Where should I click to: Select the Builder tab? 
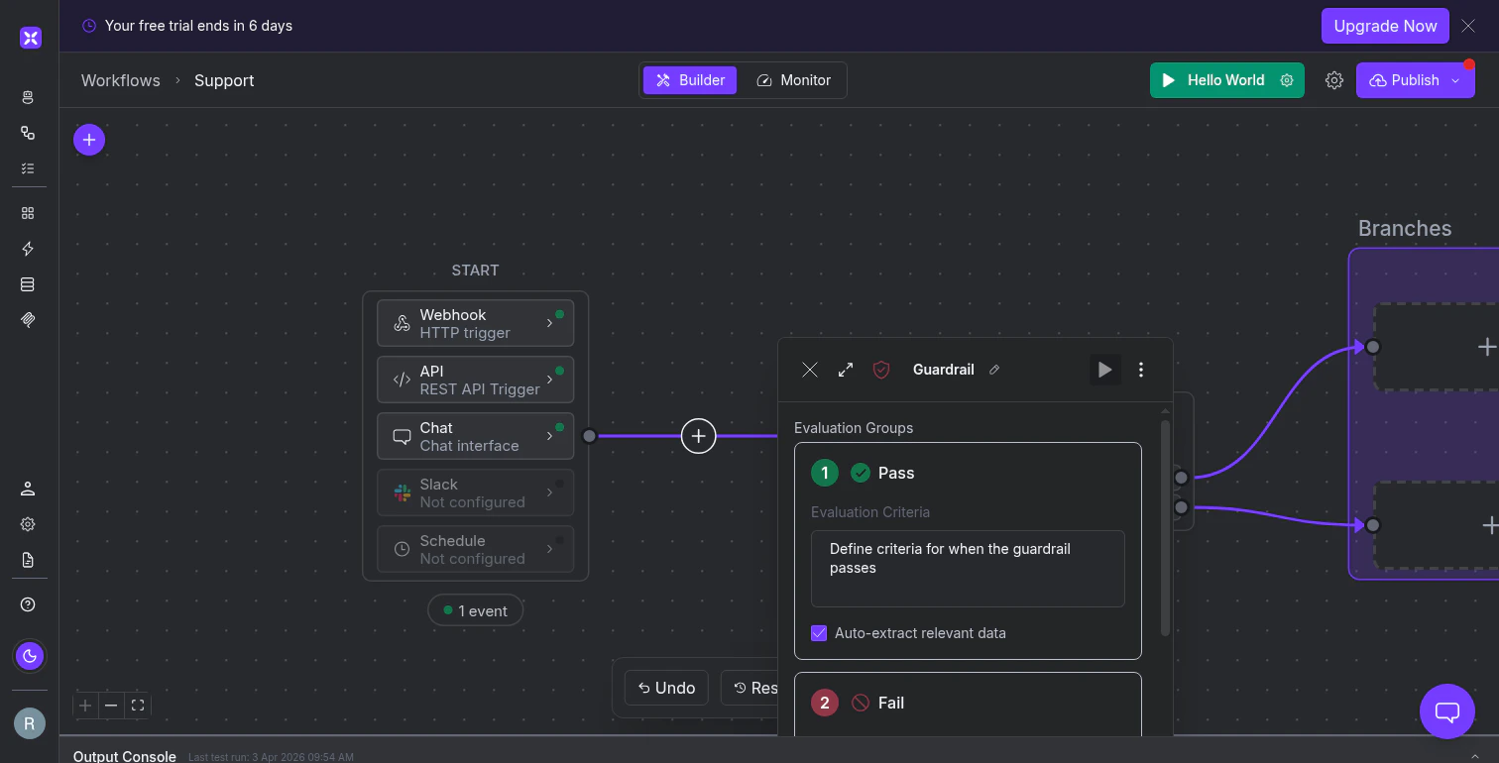(x=689, y=80)
